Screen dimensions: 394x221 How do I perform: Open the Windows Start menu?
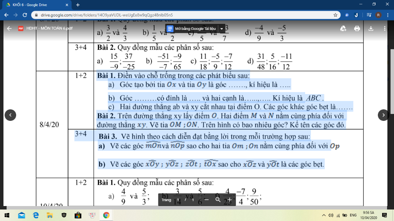tap(7, 215)
